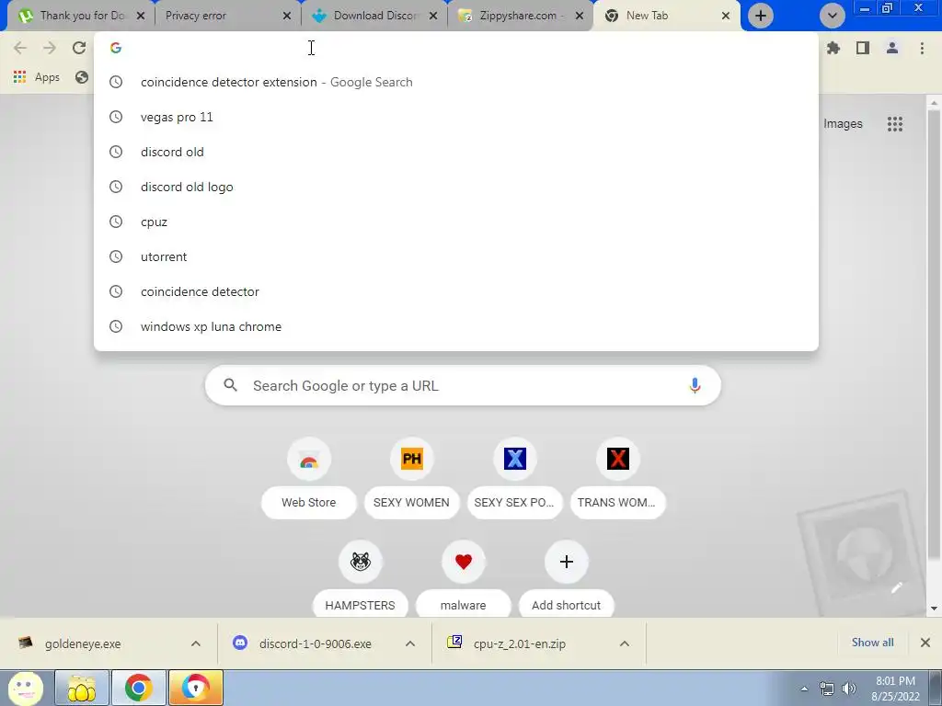Click the magnifier in the search box

(231, 385)
